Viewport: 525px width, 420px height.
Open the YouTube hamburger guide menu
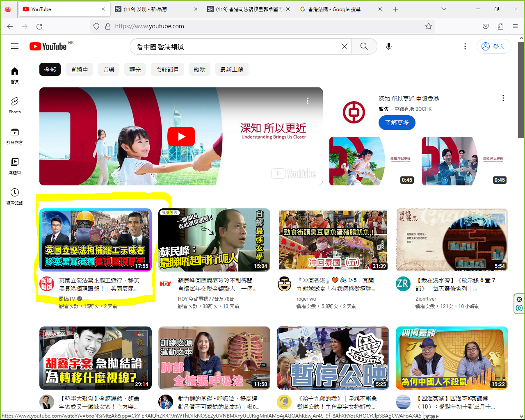click(15, 46)
